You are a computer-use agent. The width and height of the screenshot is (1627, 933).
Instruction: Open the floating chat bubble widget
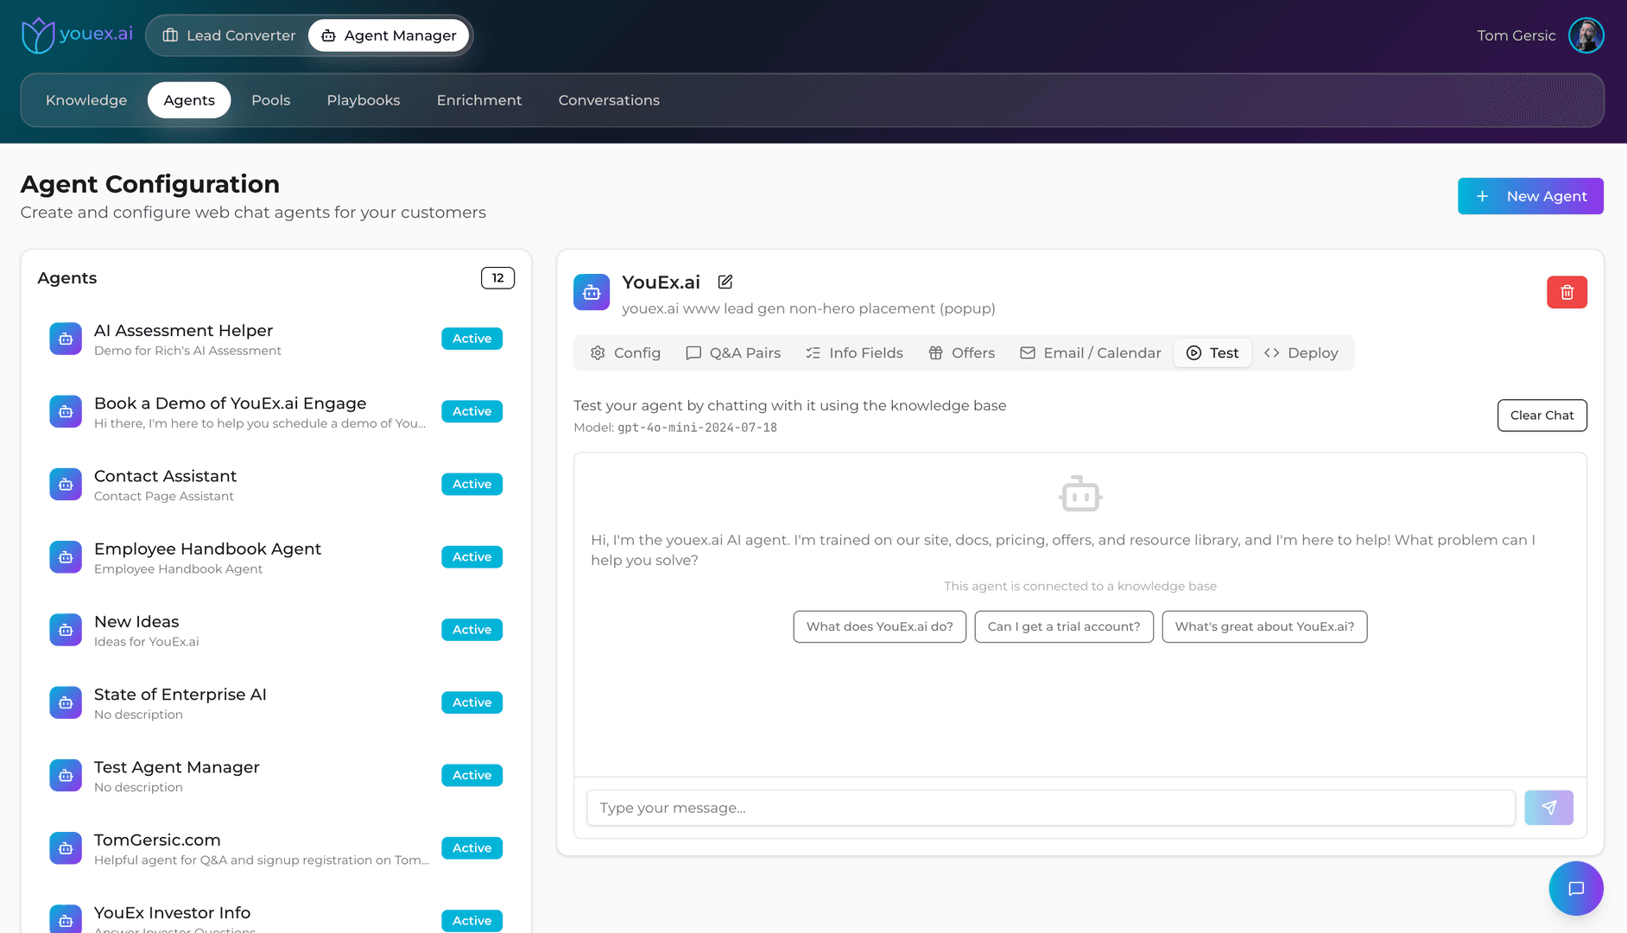click(x=1575, y=888)
